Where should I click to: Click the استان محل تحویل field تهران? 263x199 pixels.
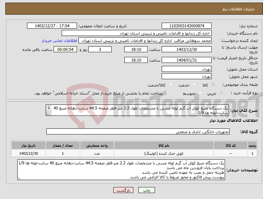point(187,69)
